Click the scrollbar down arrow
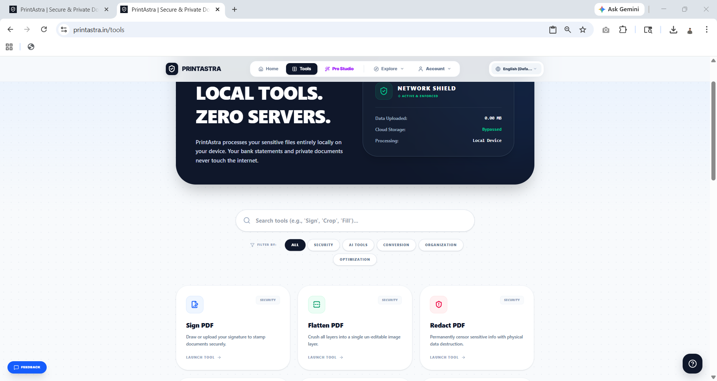The height and width of the screenshot is (381, 717). 713,377
